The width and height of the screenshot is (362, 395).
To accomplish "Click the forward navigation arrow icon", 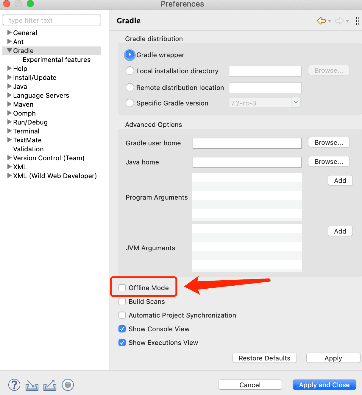I will point(339,21).
